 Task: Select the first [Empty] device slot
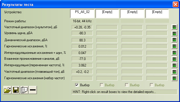107,14
